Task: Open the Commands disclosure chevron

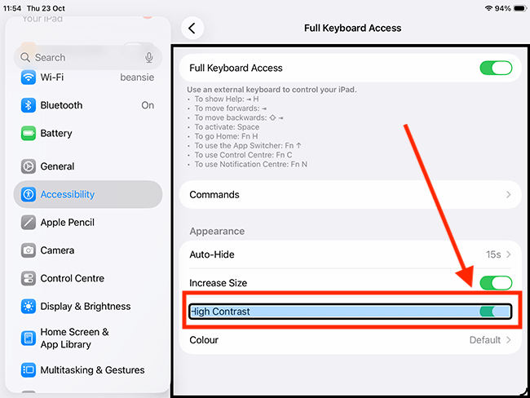Action: [508, 195]
